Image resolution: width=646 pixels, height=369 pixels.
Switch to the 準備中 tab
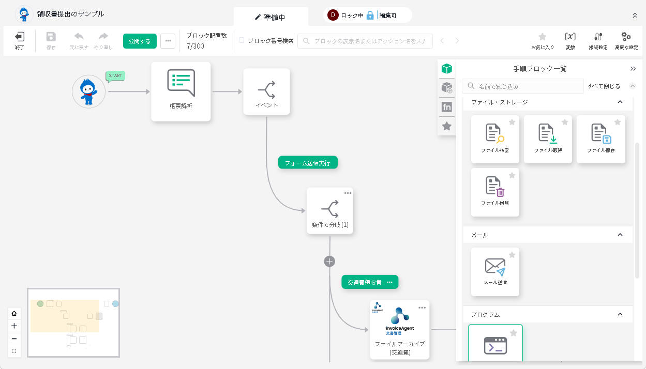point(271,17)
